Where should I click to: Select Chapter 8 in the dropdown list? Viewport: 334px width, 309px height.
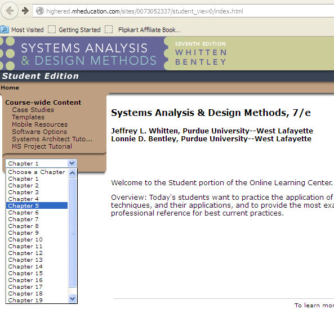pos(37,226)
